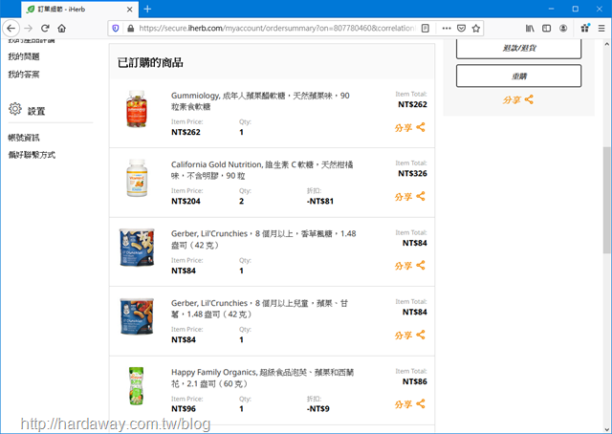This screenshot has height=434, width=612.
Task: Click the 重購 reorder button
Action: pos(518,76)
